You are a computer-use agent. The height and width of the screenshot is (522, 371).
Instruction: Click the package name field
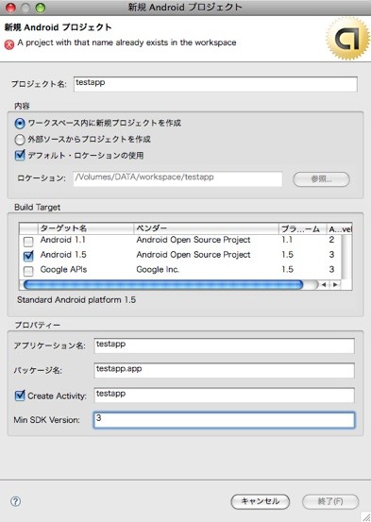pos(224,371)
